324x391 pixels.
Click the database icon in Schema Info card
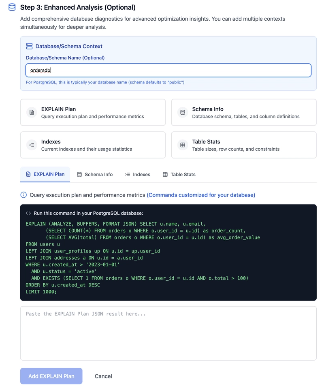click(183, 112)
